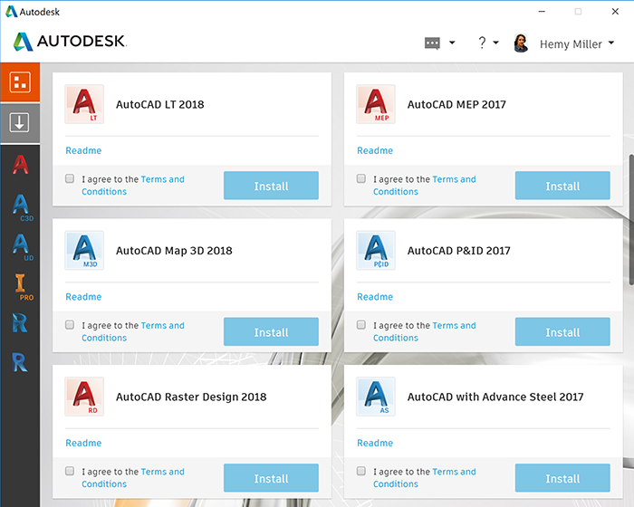Open Readme for AutoCAD LT 2018
This screenshot has height=507, width=634.
(x=83, y=151)
